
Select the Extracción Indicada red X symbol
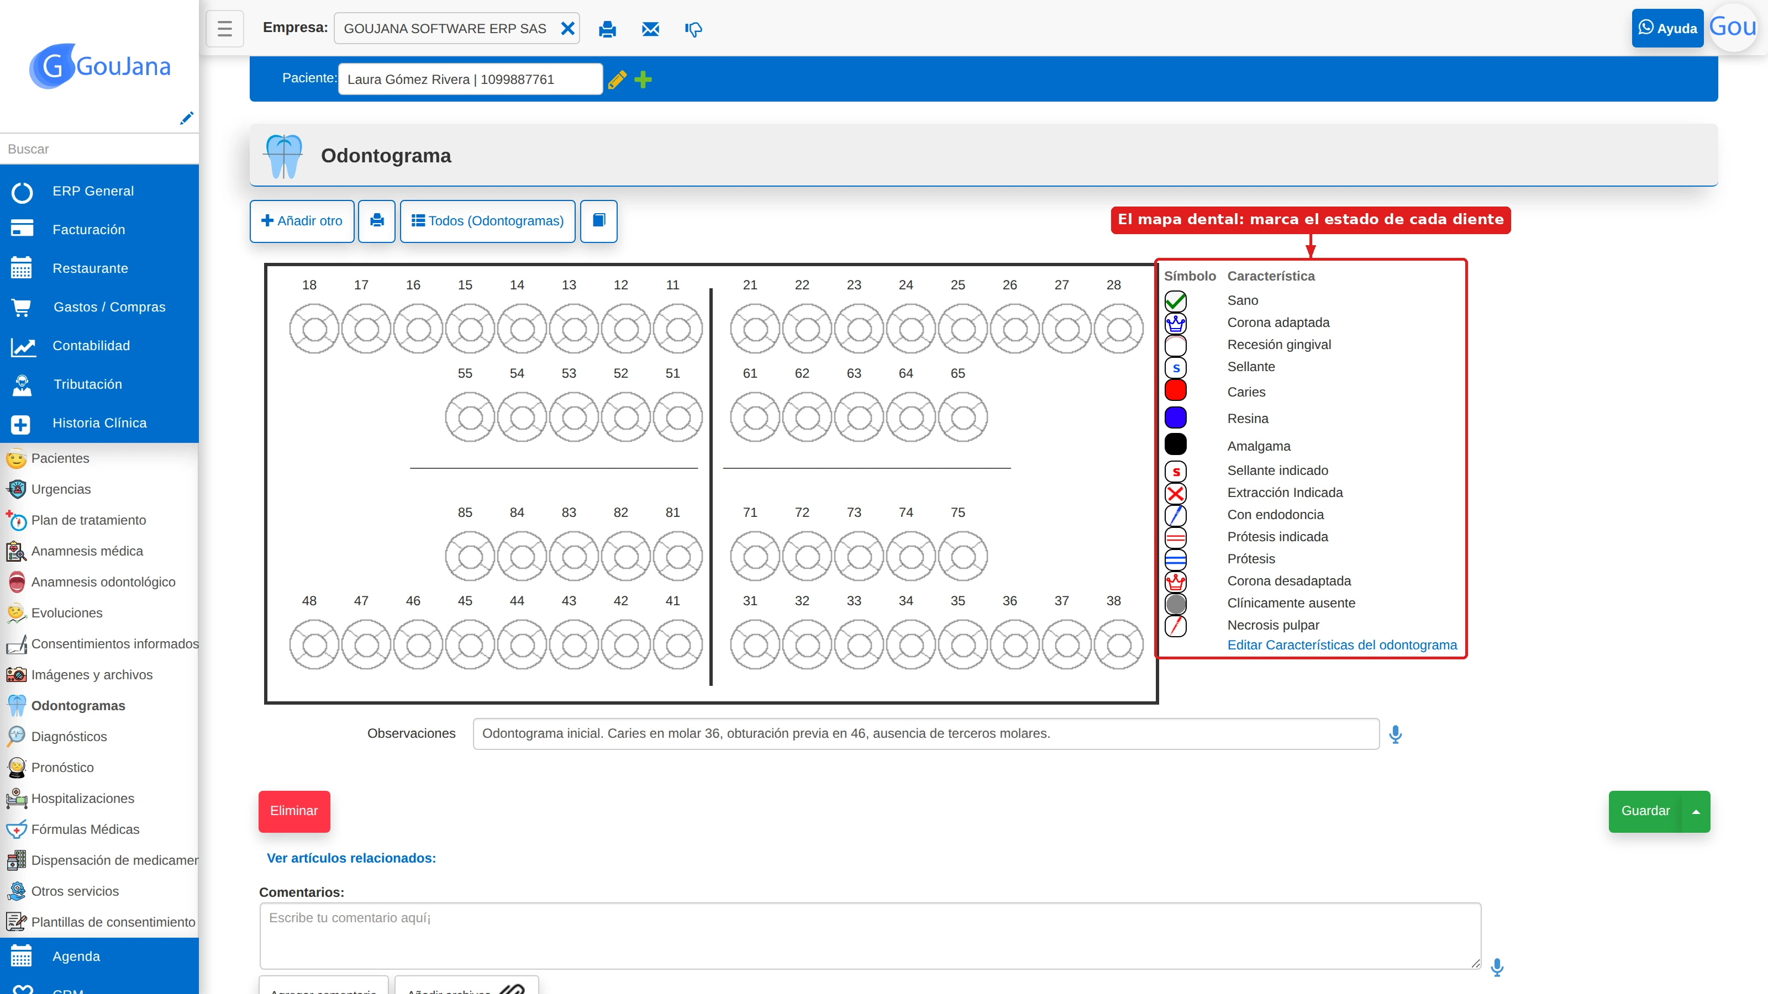click(x=1175, y=493)
